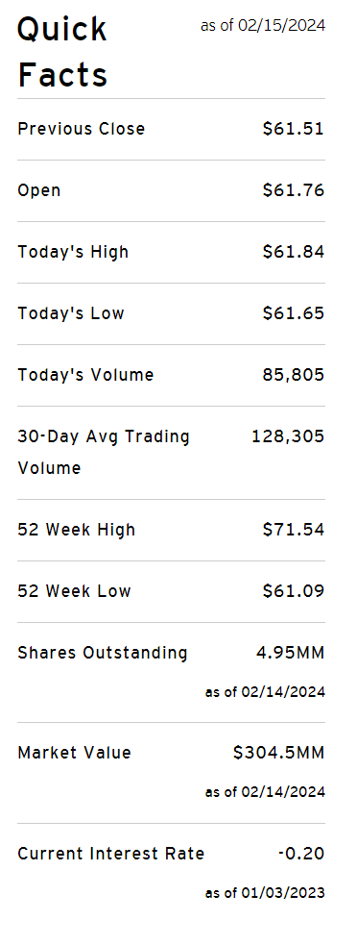This screenshot has height=945, width=357.
Task: Click the Previous Close label
Action: pos(82,129)
